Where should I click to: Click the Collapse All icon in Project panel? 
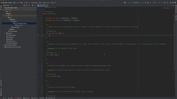29,5
